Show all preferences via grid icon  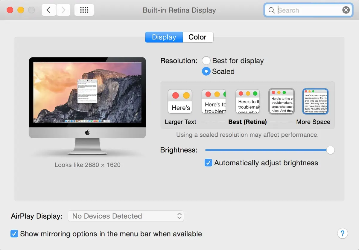pos(84,10)
